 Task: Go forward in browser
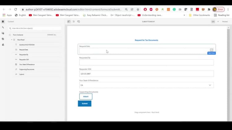(10, 9)
